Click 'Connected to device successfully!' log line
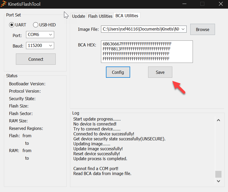Viewport: 228px width, 192px height. [104, 134]
